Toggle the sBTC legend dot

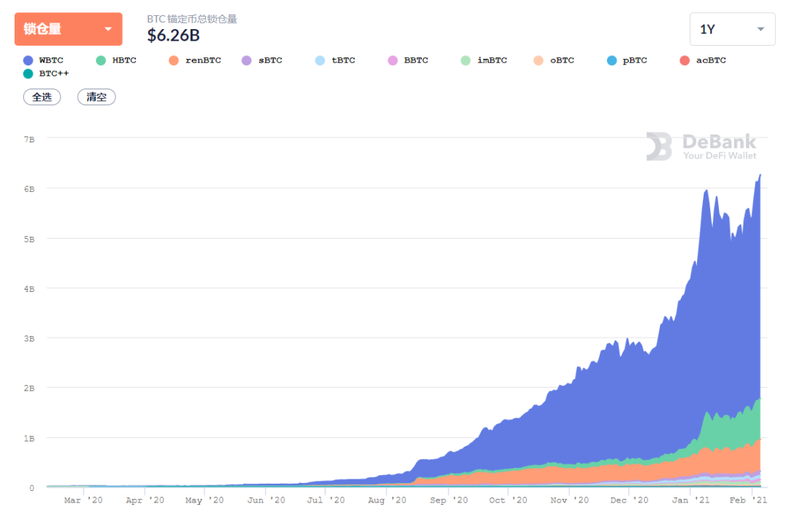click(x=246, y=60)
